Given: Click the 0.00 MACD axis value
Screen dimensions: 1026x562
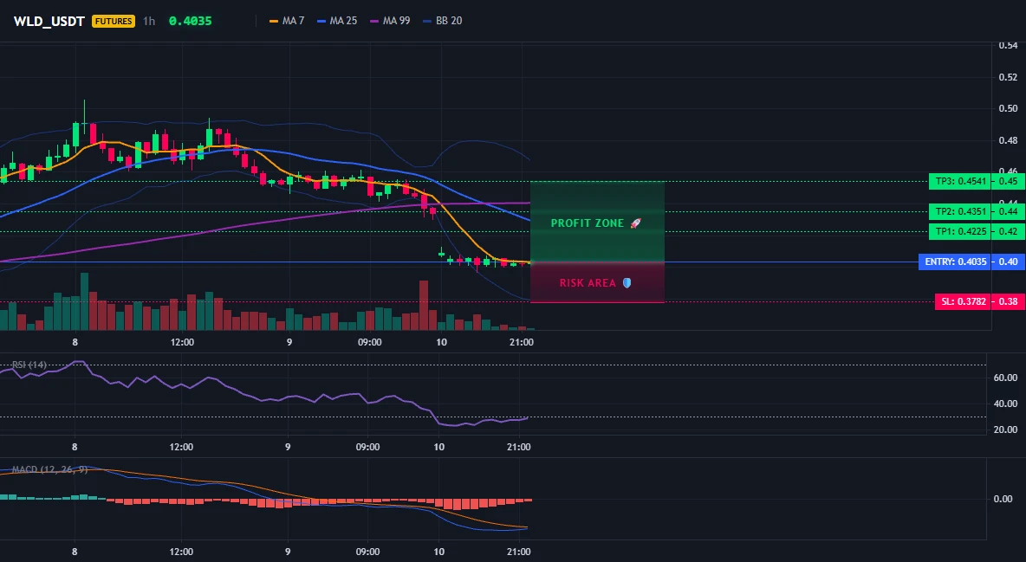Looking at the screenshot, I should point(1003,499).
